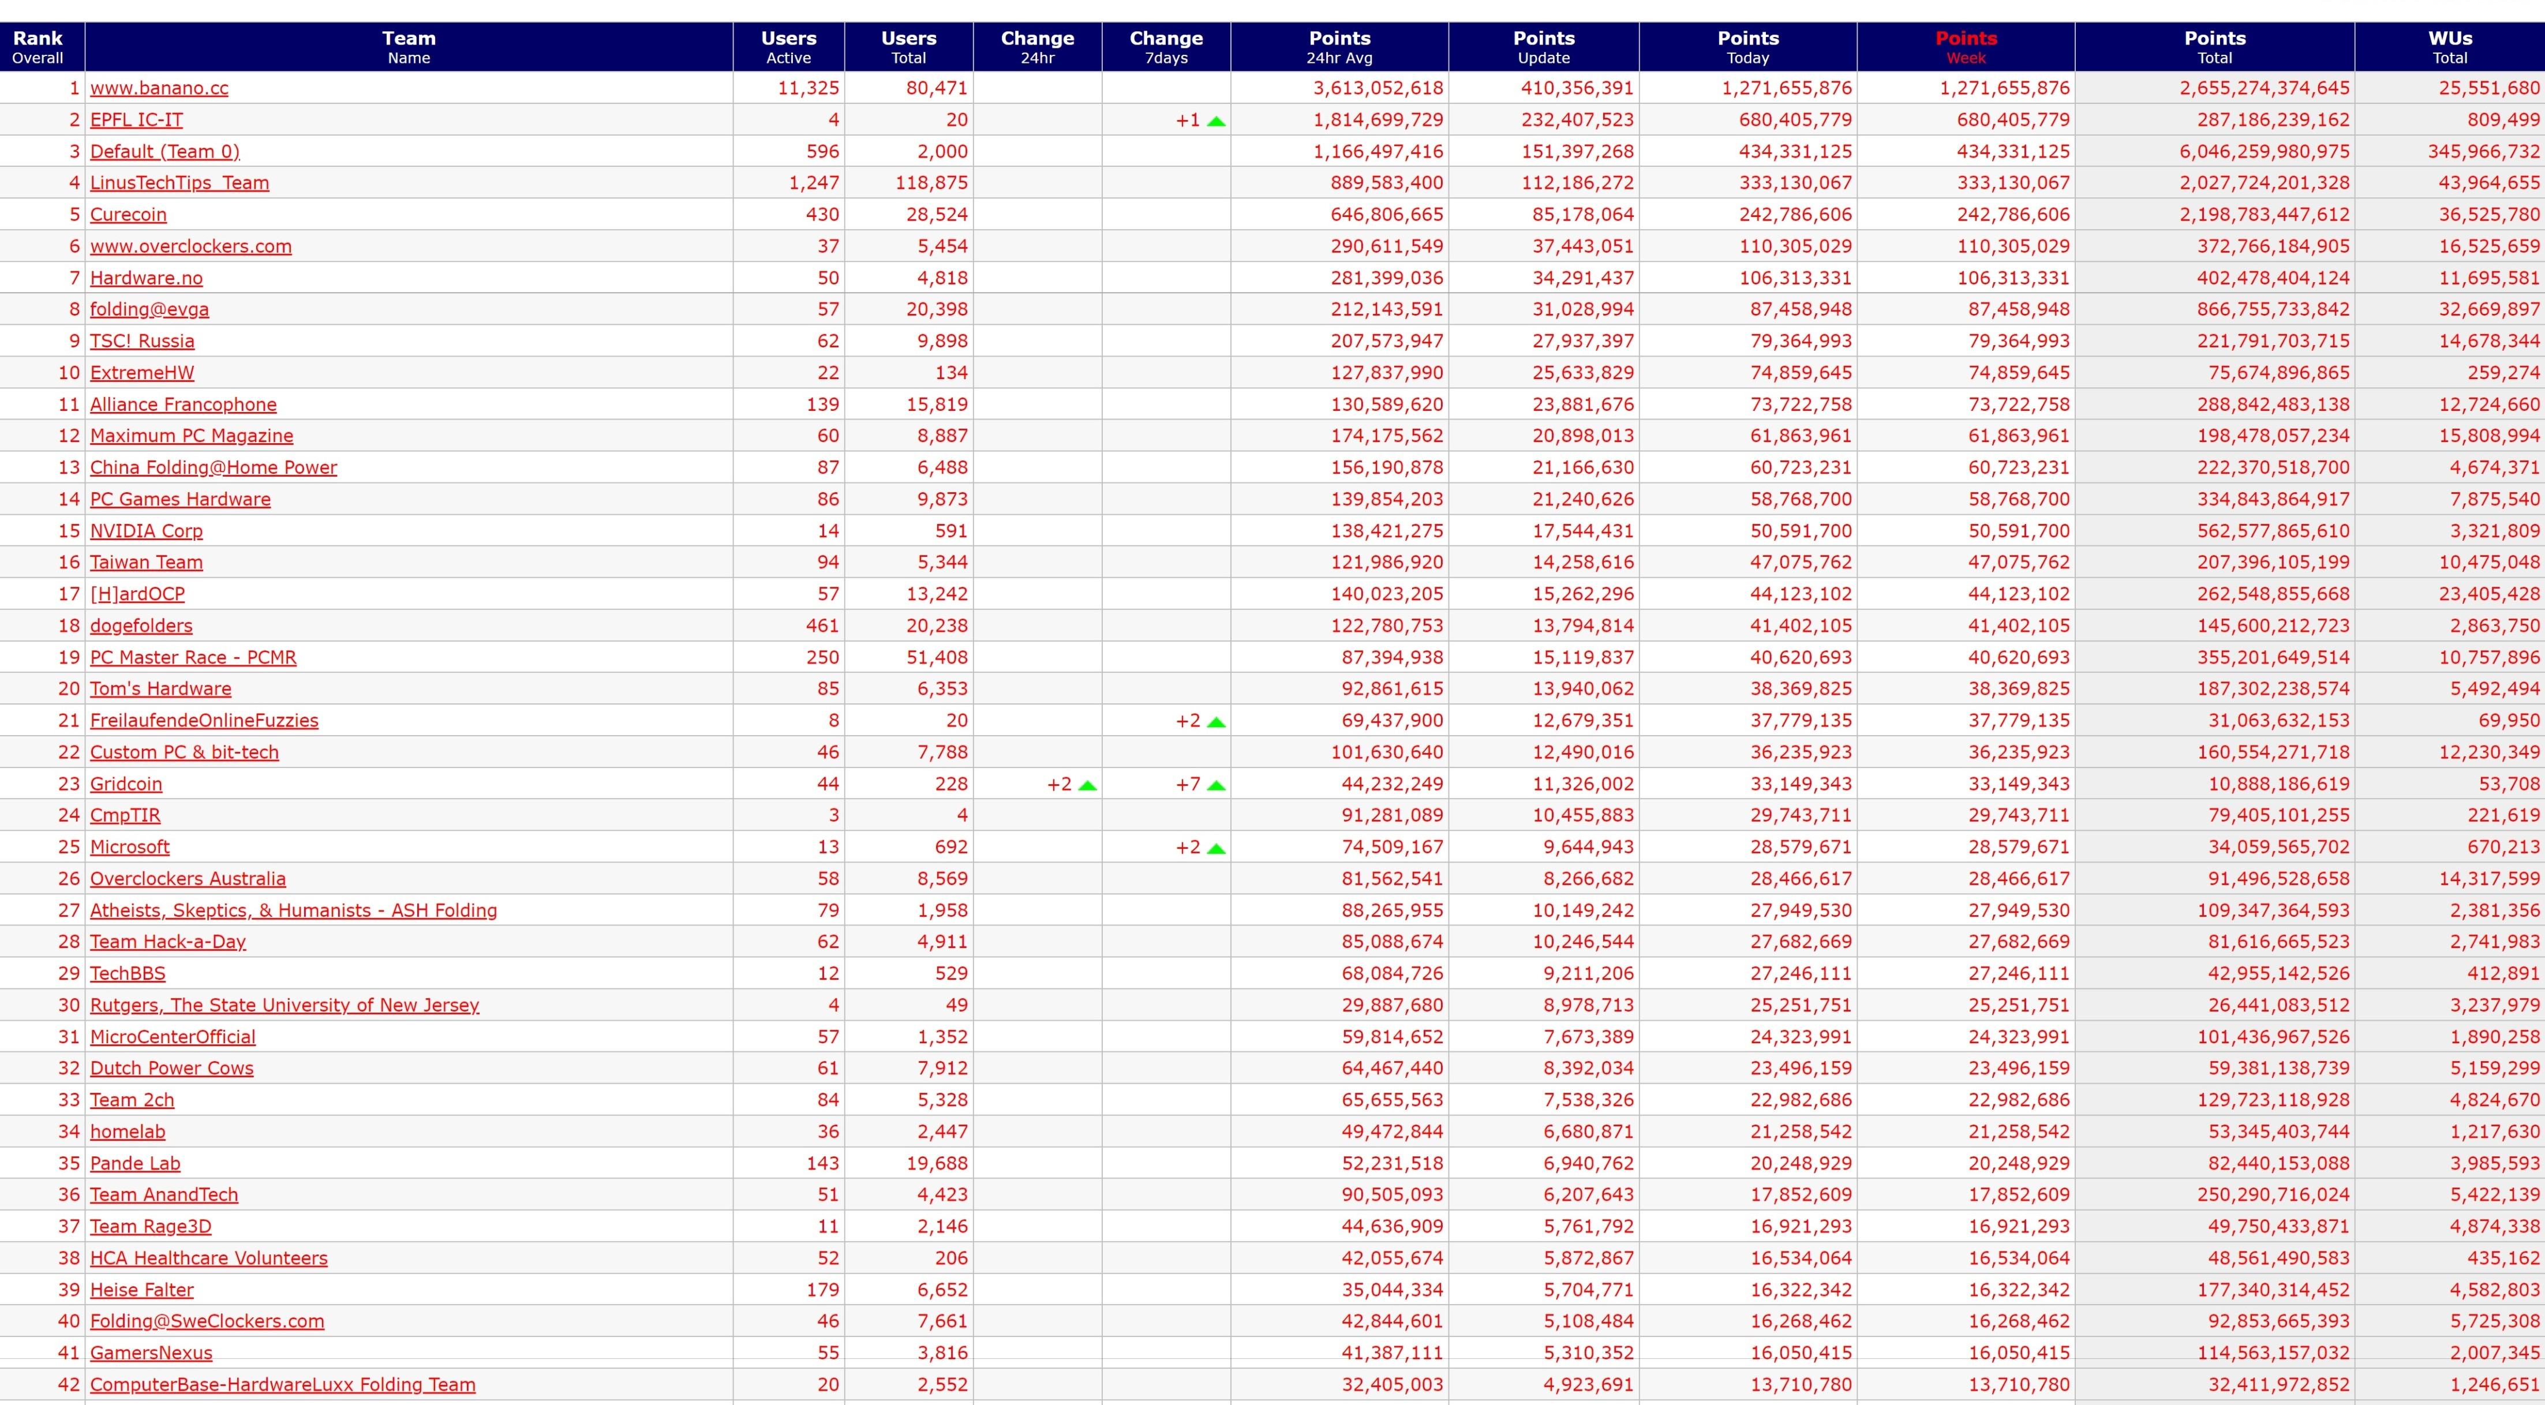Open Custom PC & bit-tech link
This screenshot has width=2545, height=1405.
(185, 752)
